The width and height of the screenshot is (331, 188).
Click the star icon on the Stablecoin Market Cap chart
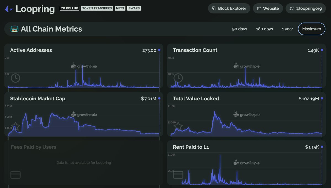tap(15, 126)
